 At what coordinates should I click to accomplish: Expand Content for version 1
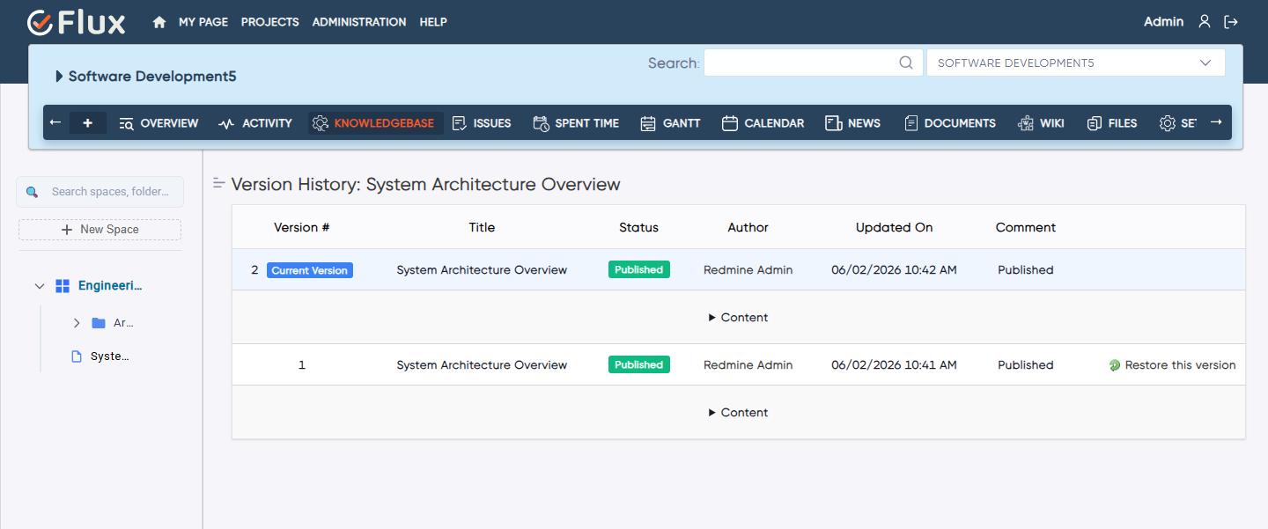click(738, 413)
